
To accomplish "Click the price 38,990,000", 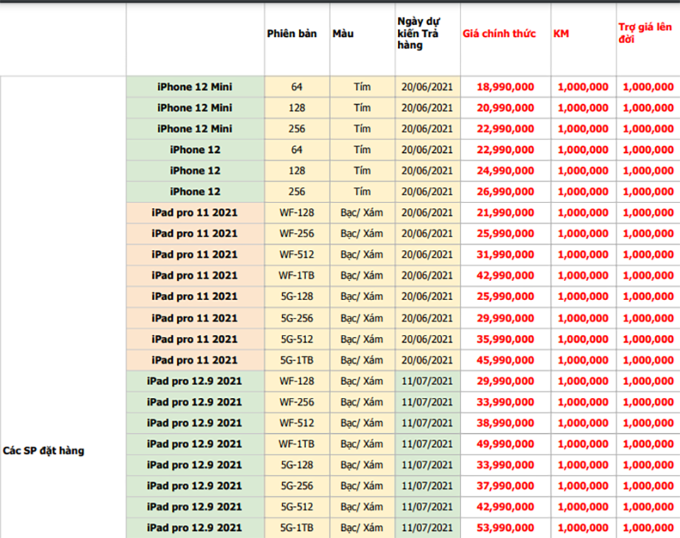I will point(505,423).
